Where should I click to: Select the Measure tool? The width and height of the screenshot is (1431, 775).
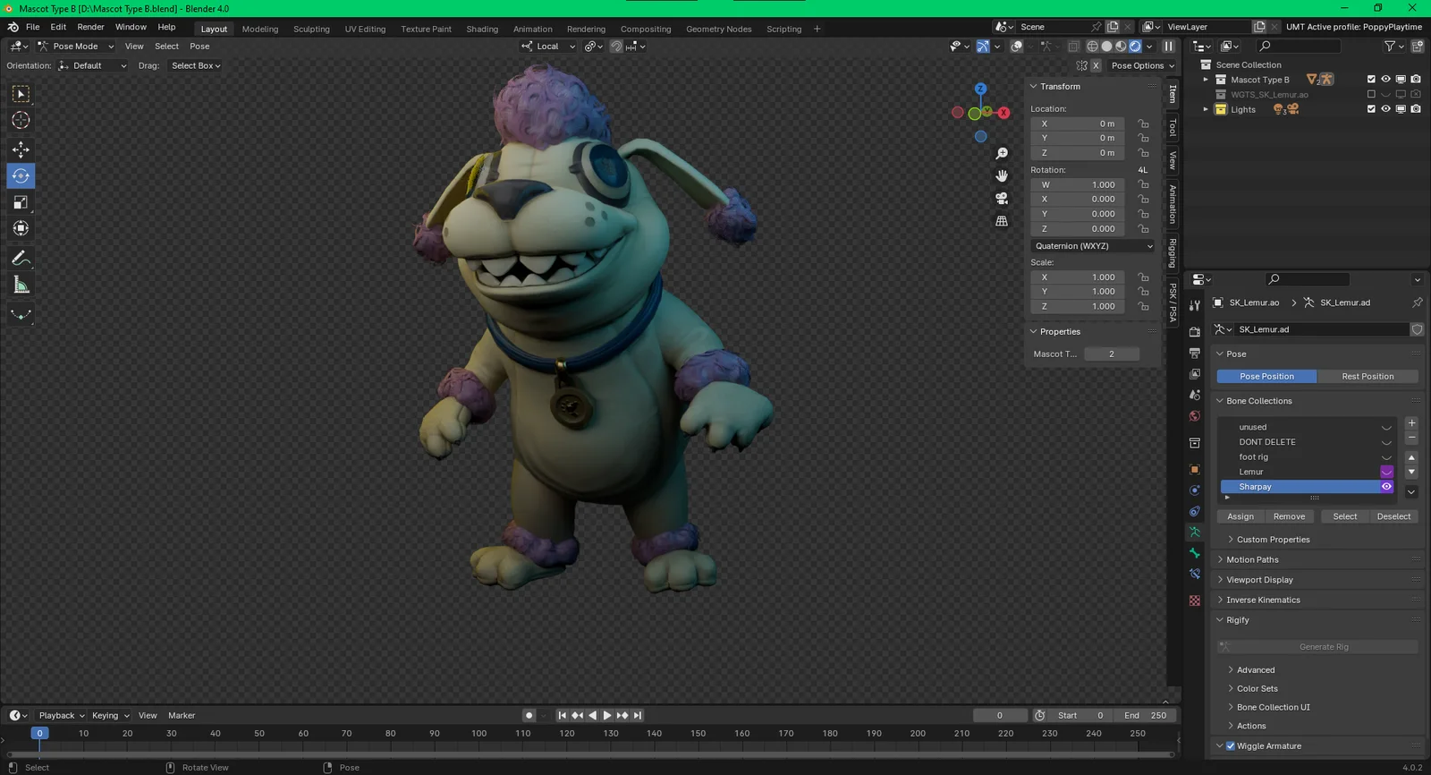21,285
